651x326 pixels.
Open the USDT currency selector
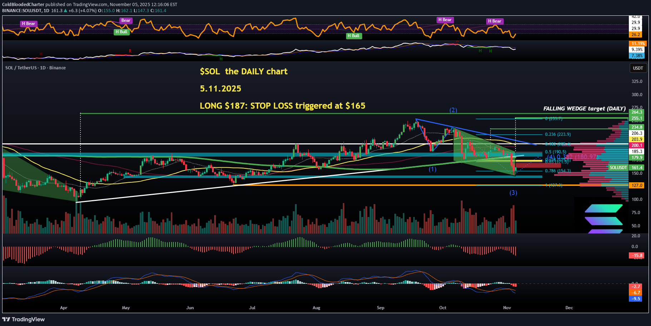click(x=638, y=68)
